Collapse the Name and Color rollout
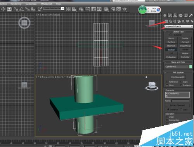This screenshot has width=194, height=147. [178, 62]
